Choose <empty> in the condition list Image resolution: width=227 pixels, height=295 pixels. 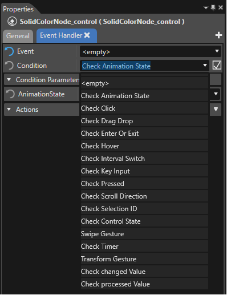coord(144,83)
